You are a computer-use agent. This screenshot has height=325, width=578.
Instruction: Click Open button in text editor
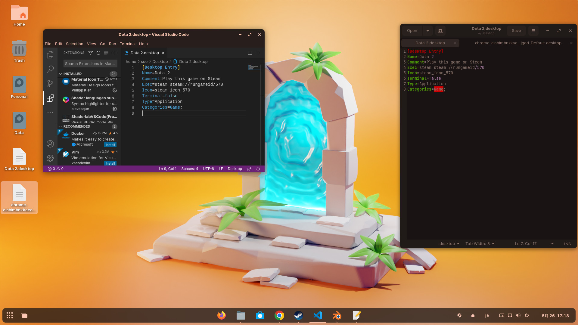click(412, 31)
